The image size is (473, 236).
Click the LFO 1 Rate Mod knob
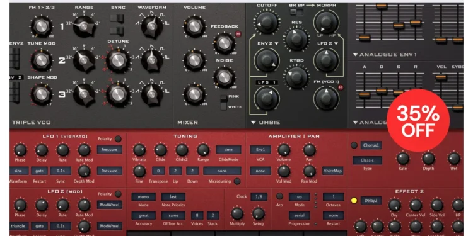tap(84, 150)
